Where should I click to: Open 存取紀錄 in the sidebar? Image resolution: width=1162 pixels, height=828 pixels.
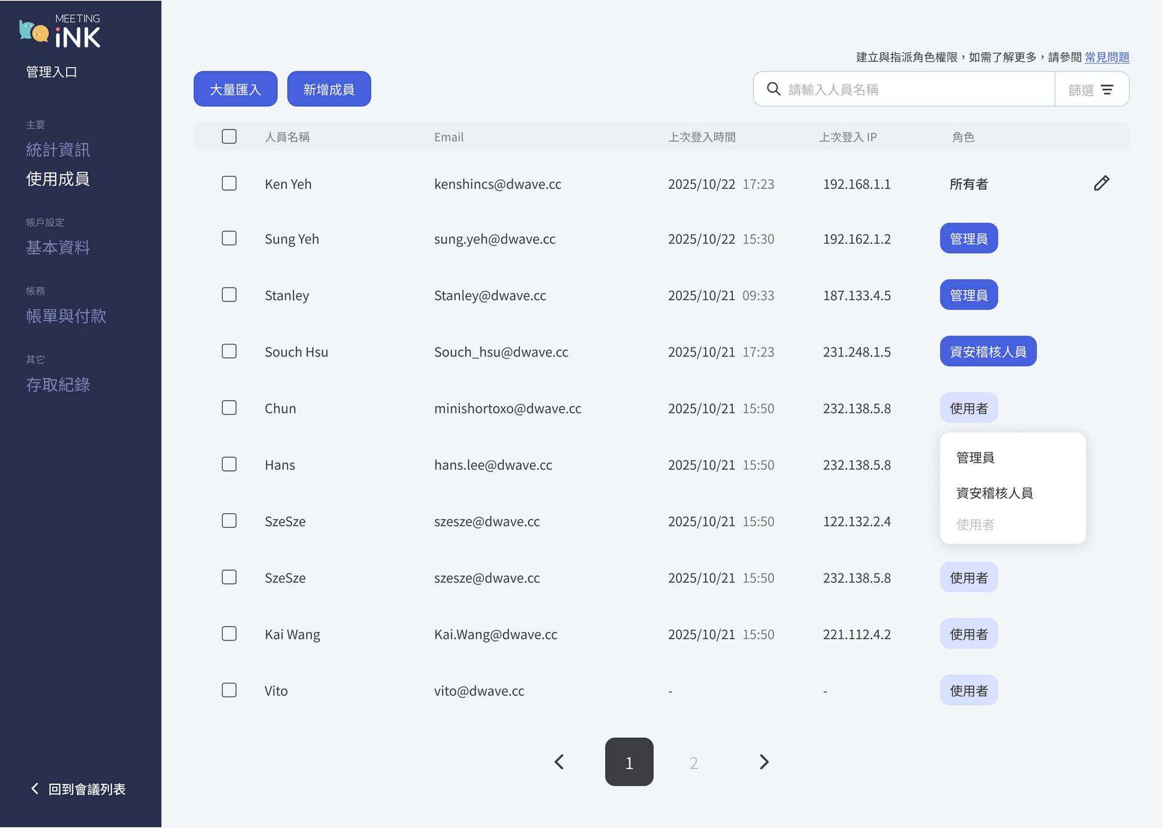point(58,384)
